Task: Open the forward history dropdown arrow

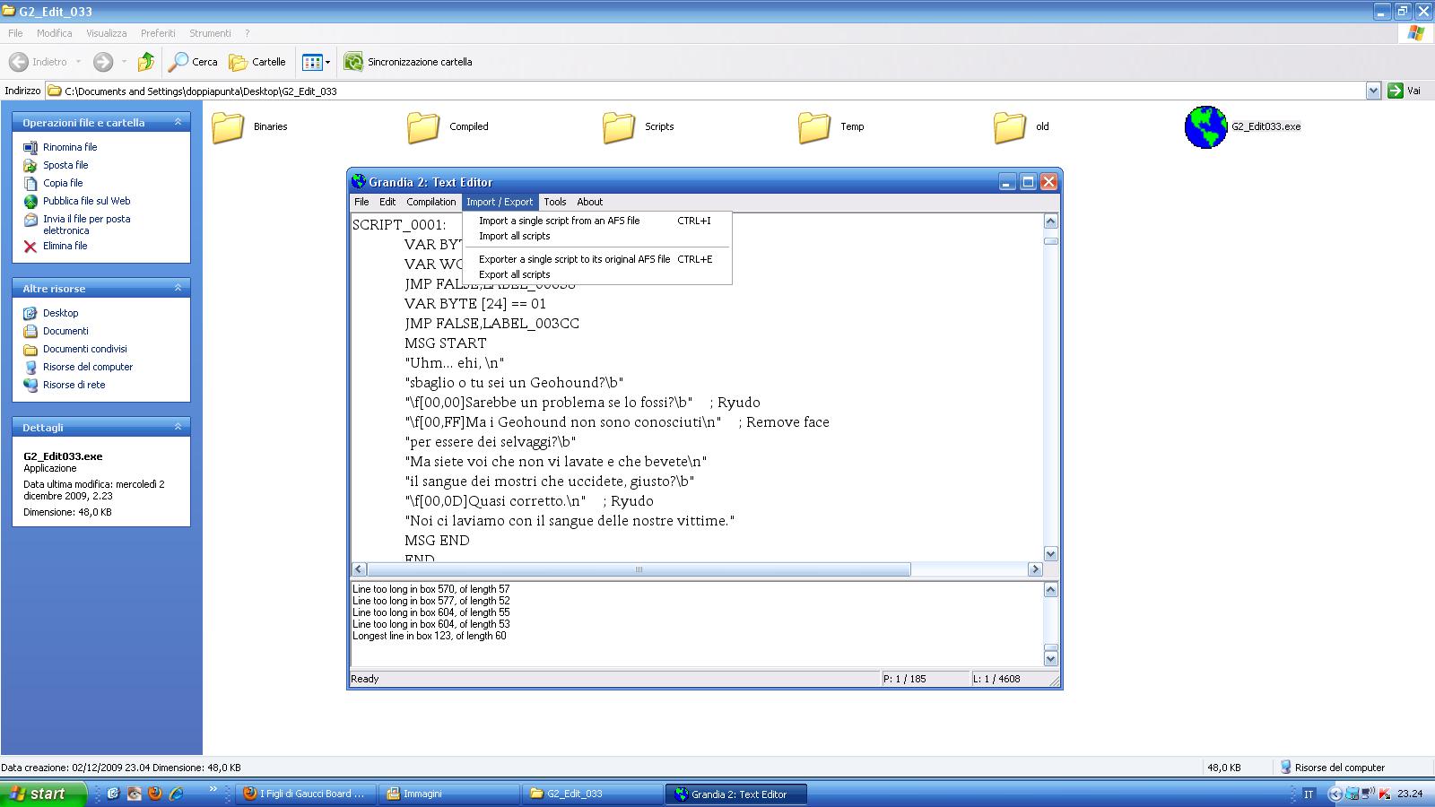Action: click(124, 62)
